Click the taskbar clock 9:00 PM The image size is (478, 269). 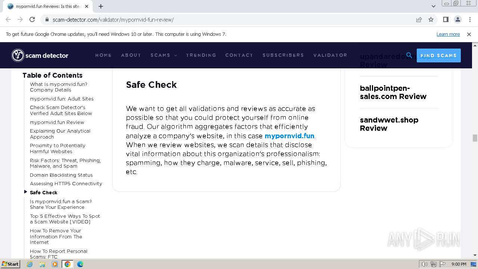tap(459, 264)
